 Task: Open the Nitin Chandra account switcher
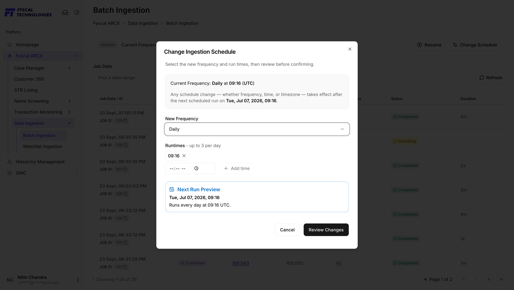78,280
